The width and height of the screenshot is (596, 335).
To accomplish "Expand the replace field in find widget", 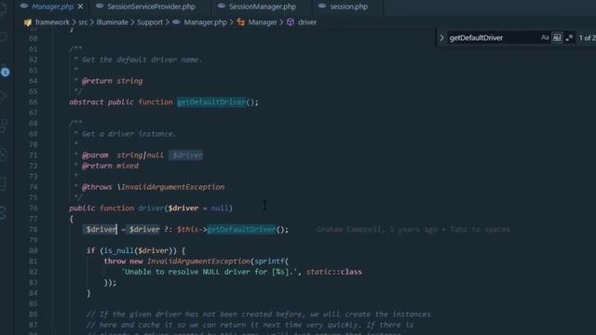I will pos(441,37).
